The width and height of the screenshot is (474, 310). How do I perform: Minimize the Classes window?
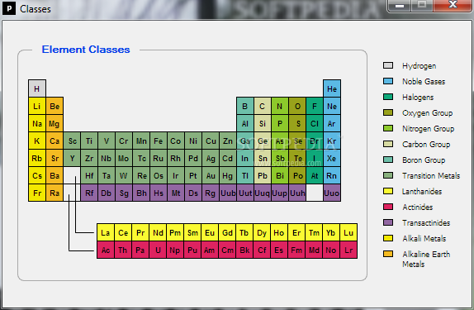400,5
